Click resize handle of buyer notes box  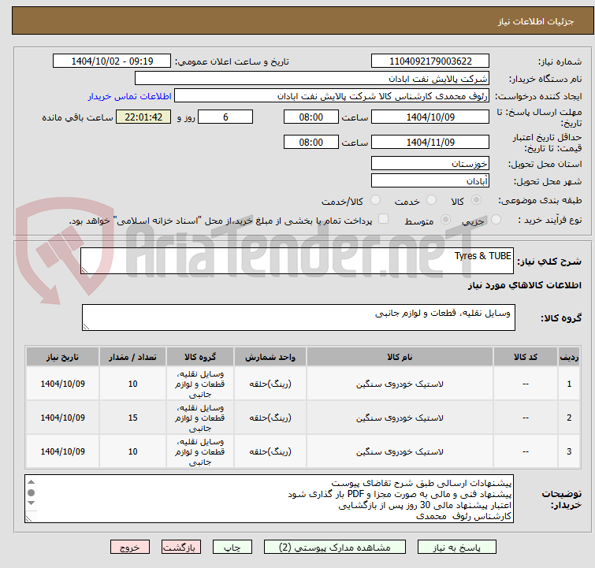[28, 518]
